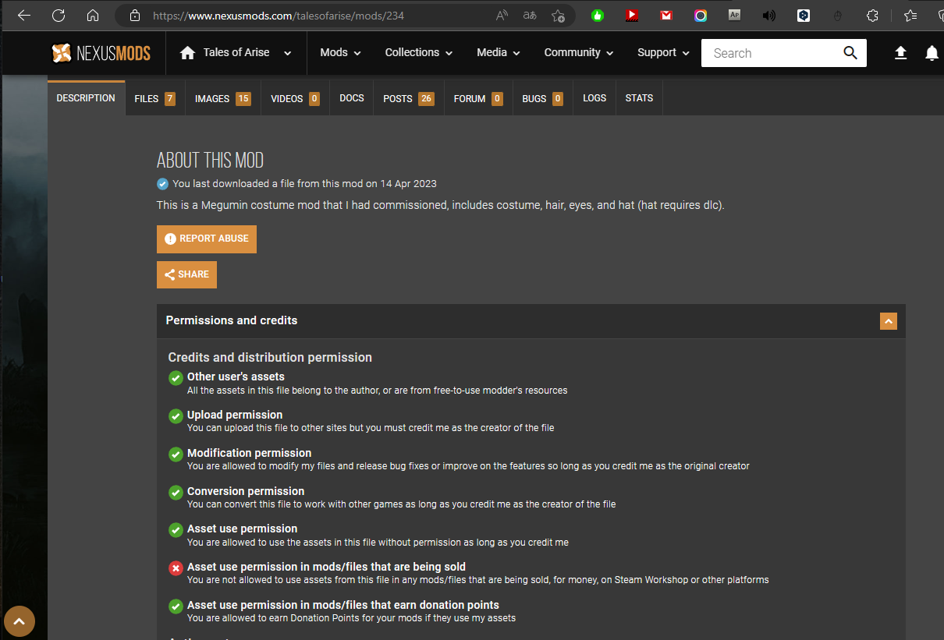Click the browser back arrow
Image resolution: width=944 pixels, height=640 pixels.
pos(24,15)
